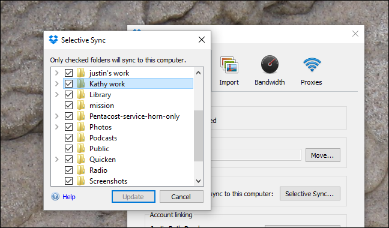Select the Public row label
This screenshot has height=228, width=389.
pos(99,149)
